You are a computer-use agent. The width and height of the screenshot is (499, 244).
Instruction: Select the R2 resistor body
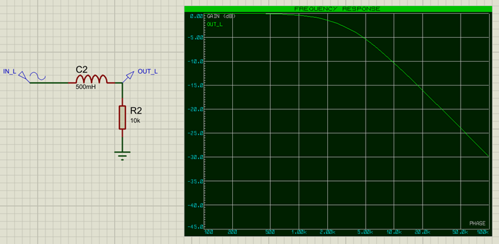pos(122,117)
